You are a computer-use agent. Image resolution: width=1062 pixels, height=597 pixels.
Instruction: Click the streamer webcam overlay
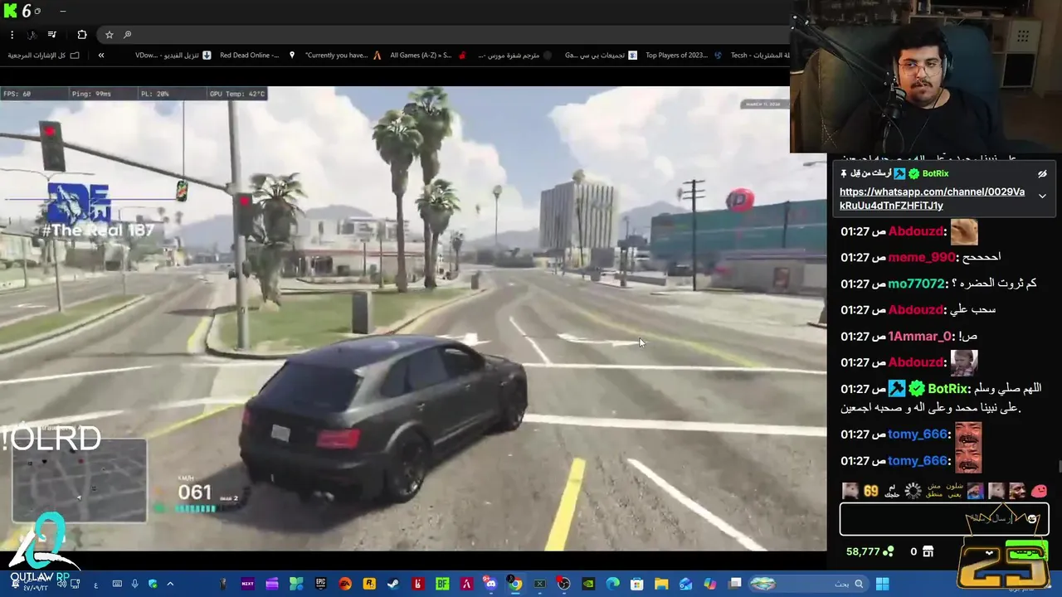(x=926, y=76)
